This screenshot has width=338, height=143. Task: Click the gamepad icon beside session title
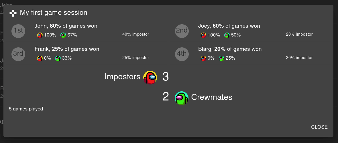pos(13,13)
